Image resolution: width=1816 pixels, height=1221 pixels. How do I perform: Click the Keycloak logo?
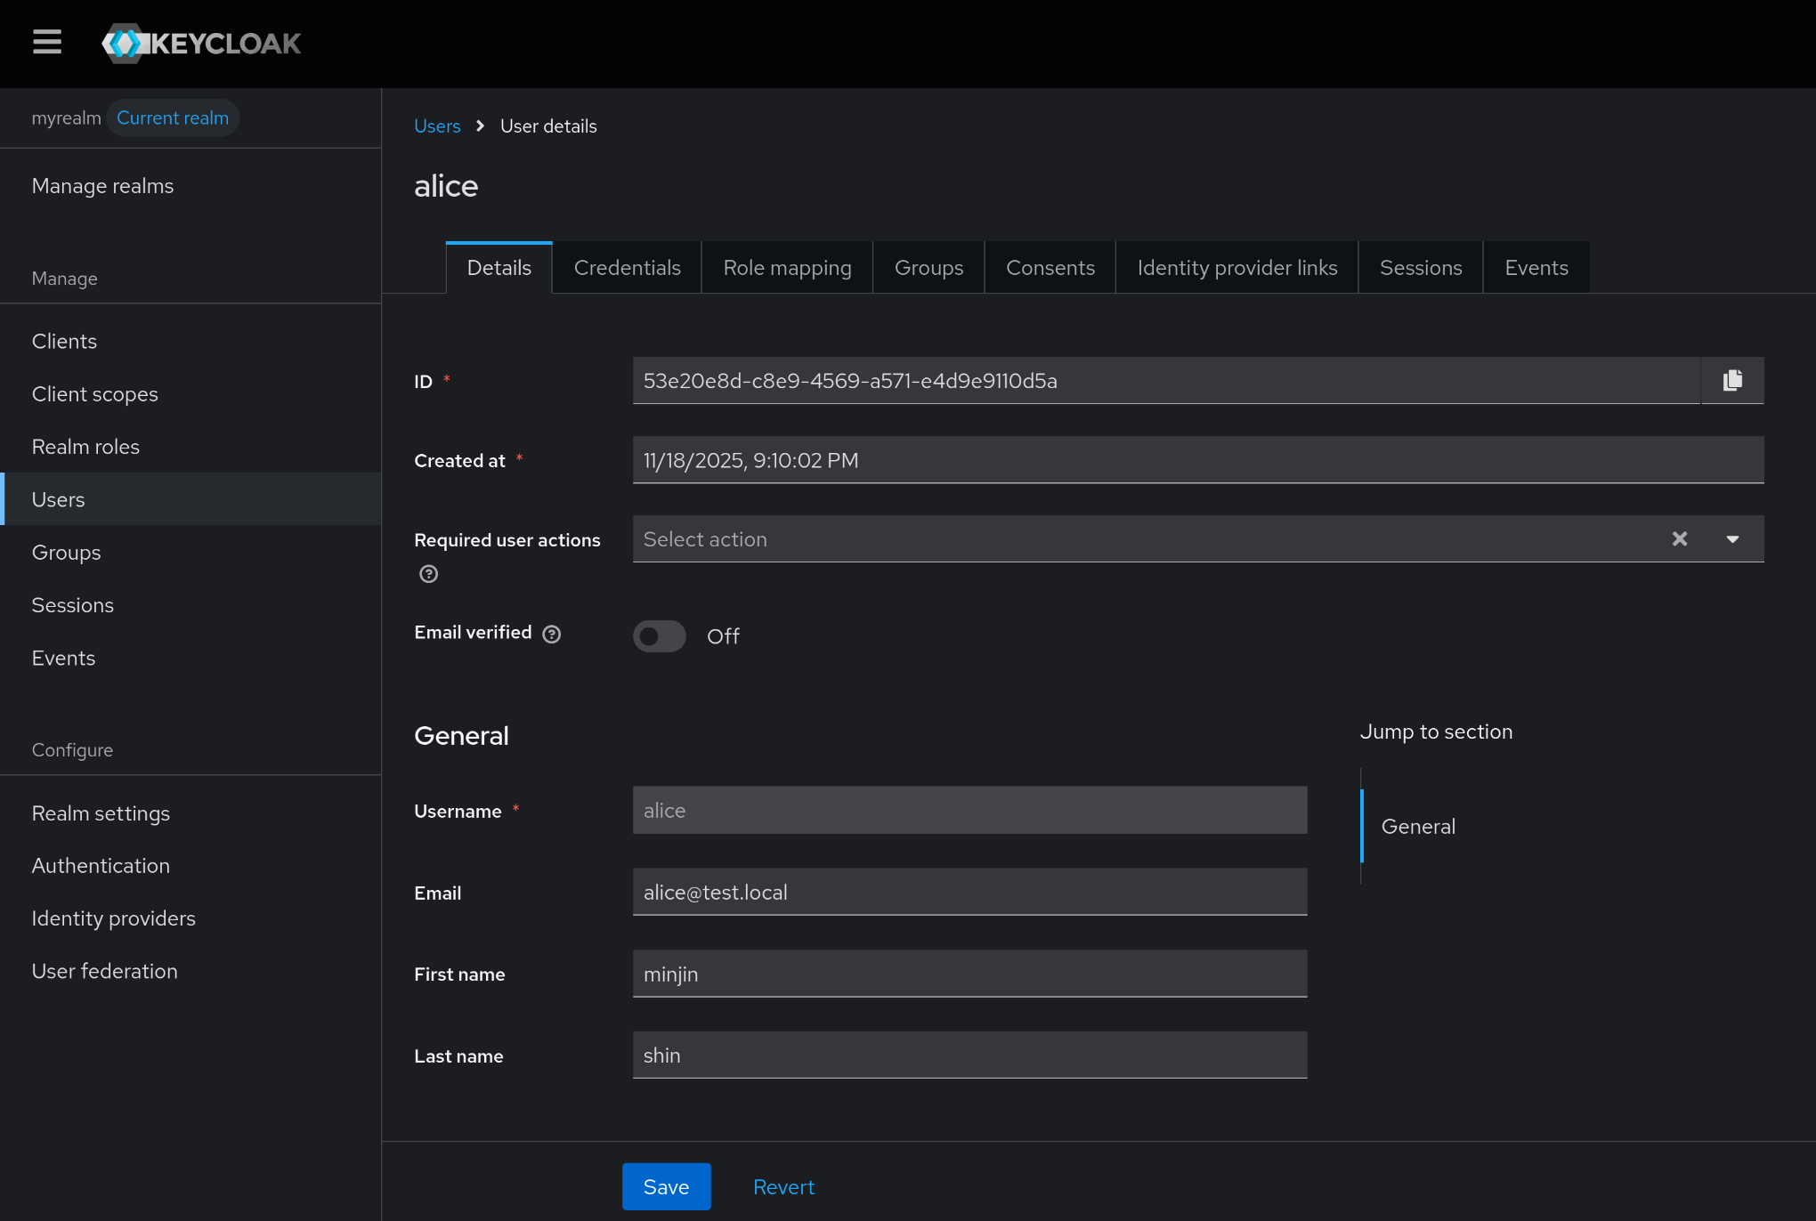201,43
